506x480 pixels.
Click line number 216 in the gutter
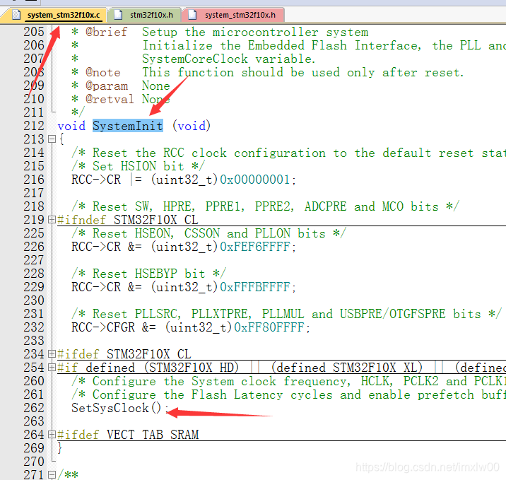click(33, 180)
